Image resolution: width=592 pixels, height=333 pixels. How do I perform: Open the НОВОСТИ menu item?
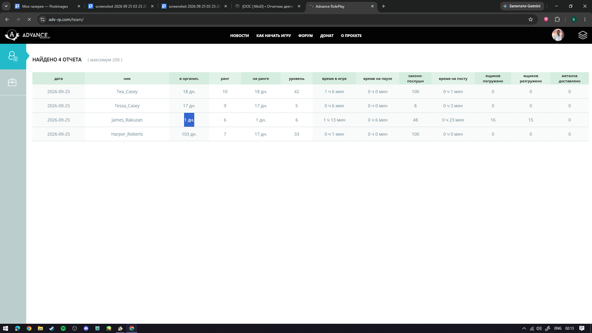coord(240,36)
